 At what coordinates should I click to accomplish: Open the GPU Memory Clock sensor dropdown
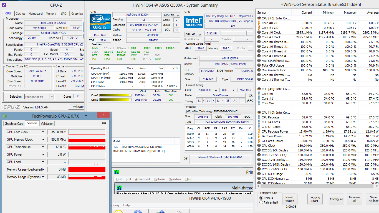(43, 140)
